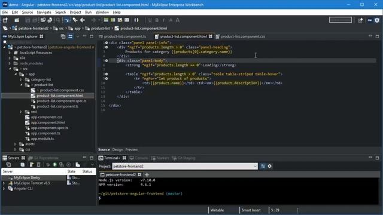Open the Source menu
The width and height of the screenshot is (383, 215).
pos(28,12)
